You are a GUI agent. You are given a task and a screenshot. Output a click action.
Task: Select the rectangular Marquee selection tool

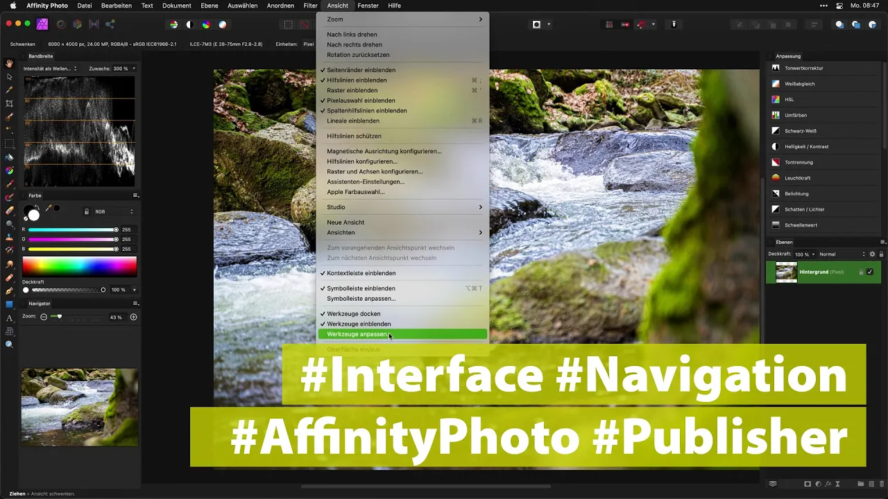(x=10, y=144)
